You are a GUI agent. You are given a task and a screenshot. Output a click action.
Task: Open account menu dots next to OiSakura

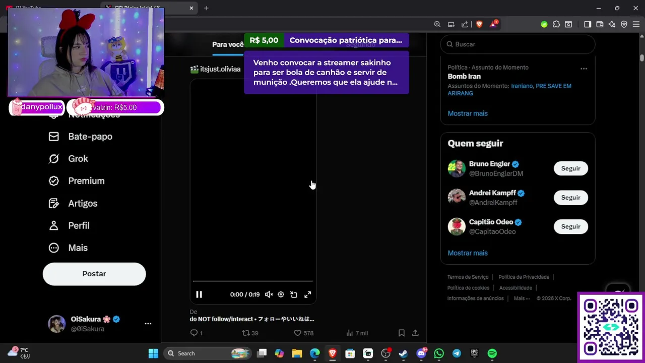148,324
